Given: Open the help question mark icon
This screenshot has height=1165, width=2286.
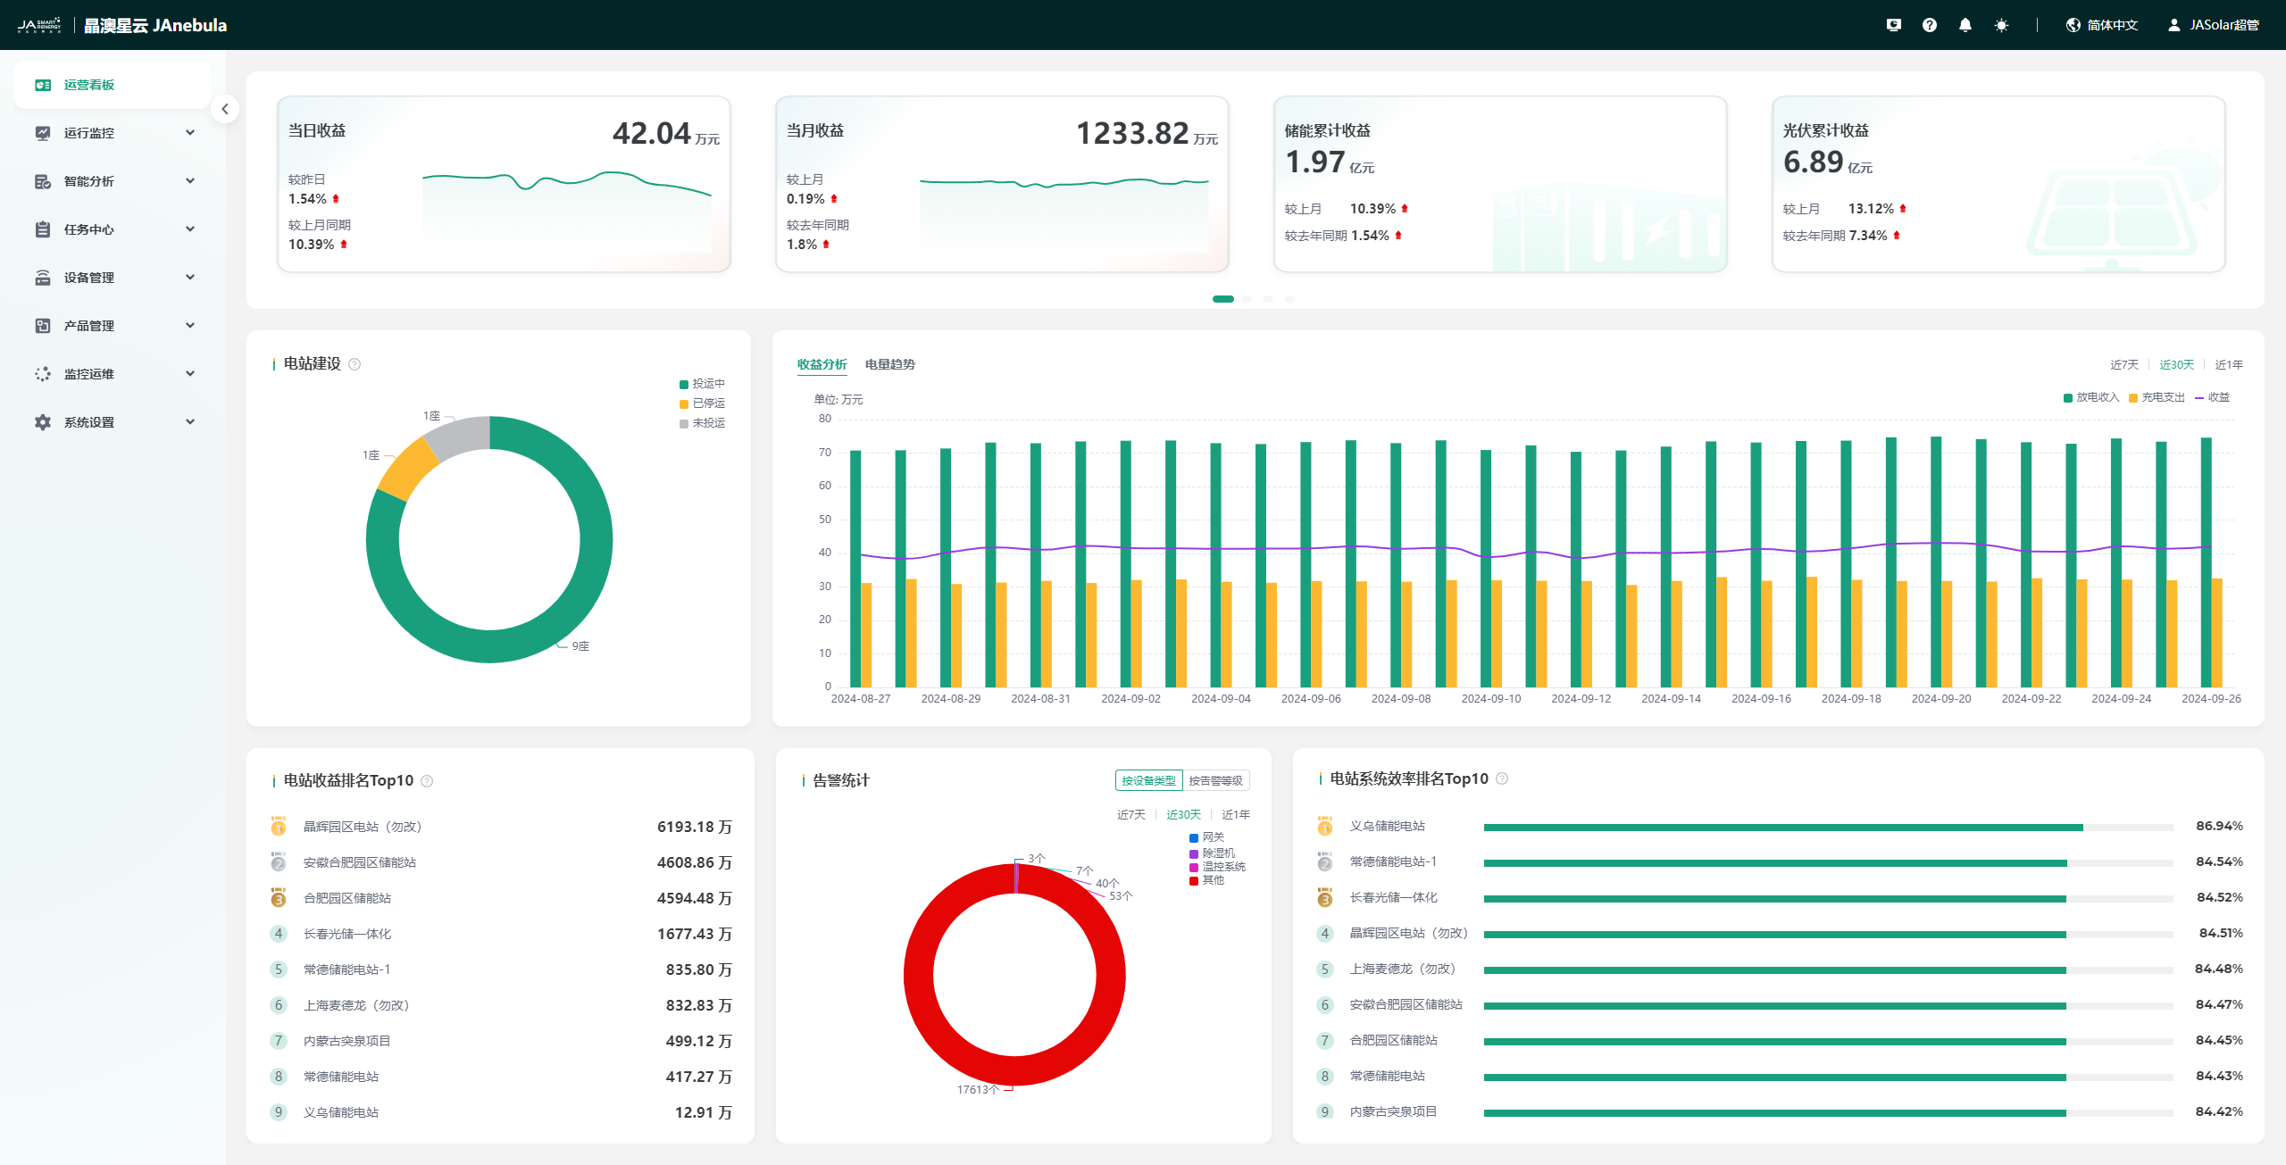Looking at the screenshot, I should pyautogui.click(x=1929, y=25).
